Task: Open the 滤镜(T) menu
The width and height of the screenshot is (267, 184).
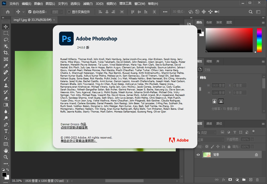Action: (88, 4)
